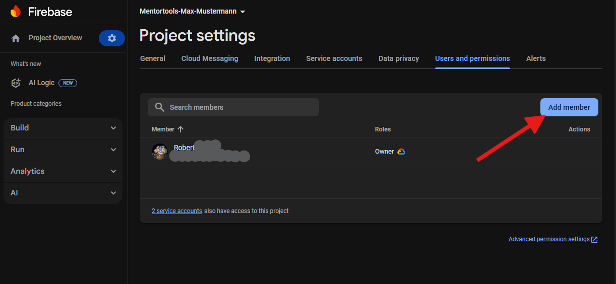
Task: Click the NEW badge next to AI Logic
Action: 68,83
